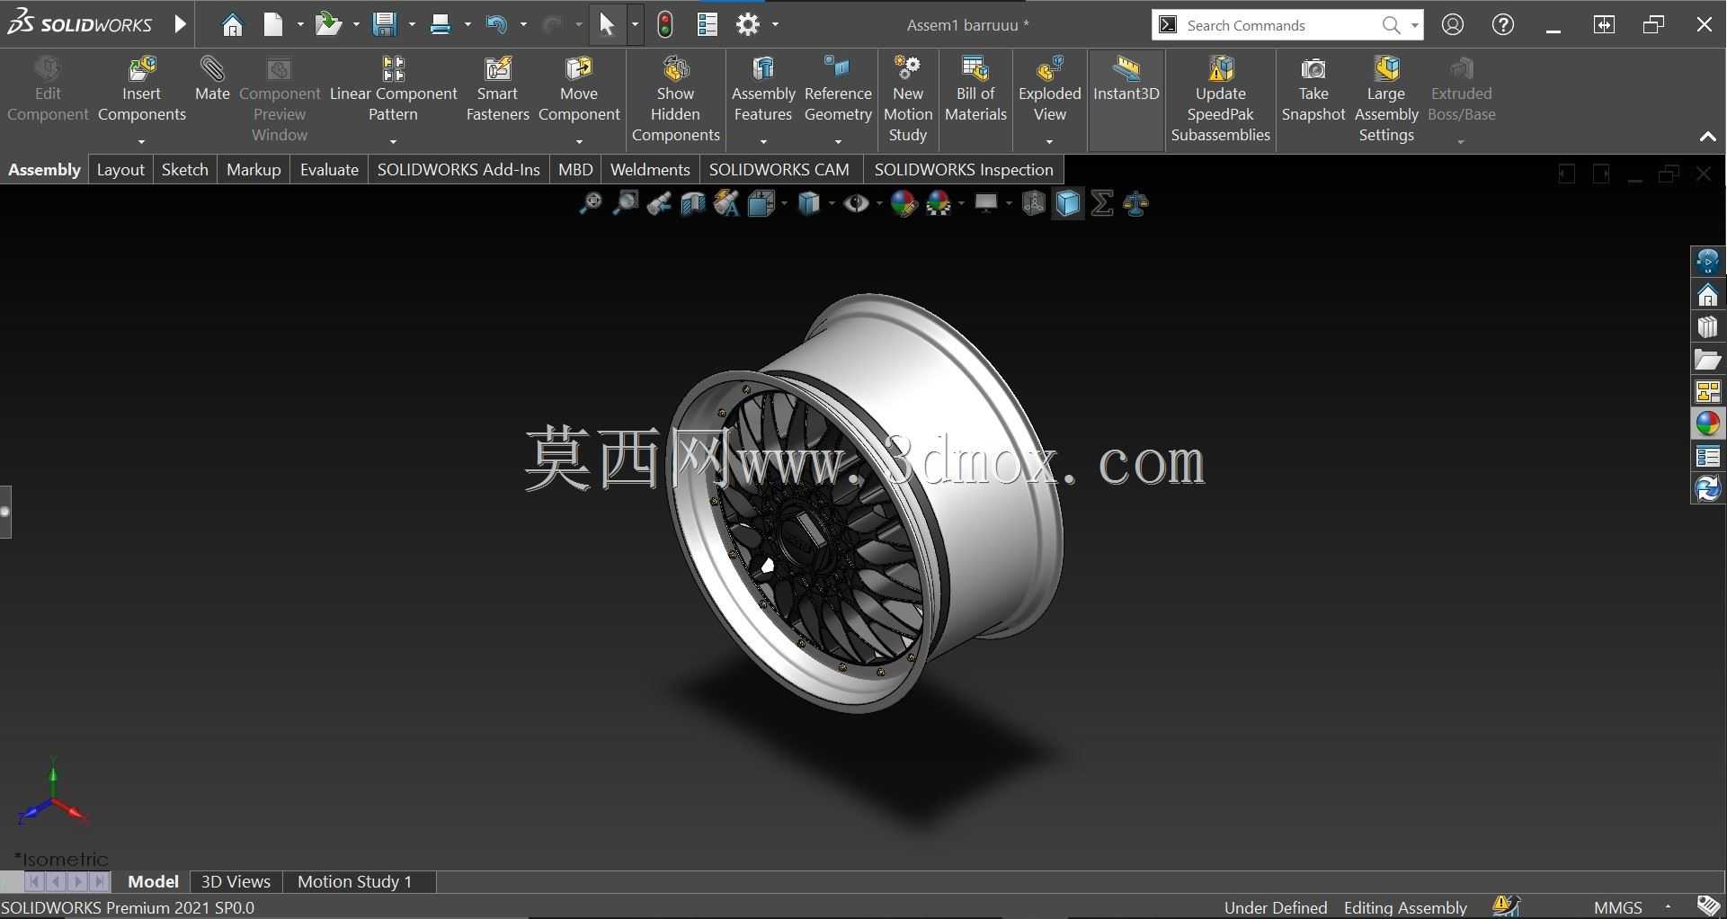1727x919 pixels.
Task: Expand Assembly Features dropdown
Action: [763, 141]
